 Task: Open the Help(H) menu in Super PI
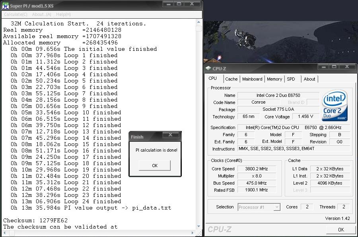pyautogui.click(x=63, y=14)
